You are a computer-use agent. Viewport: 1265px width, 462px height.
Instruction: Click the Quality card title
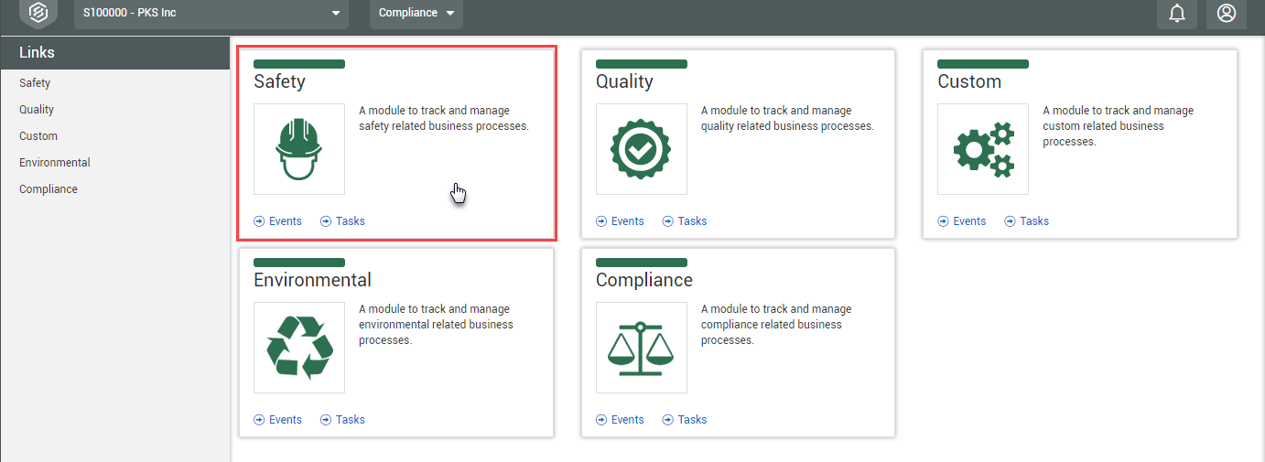click(624, 82)
